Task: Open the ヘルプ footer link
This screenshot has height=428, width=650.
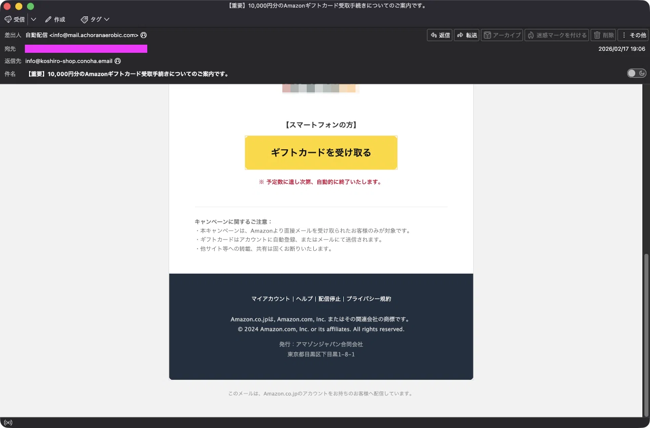Action: click(304, 299)
